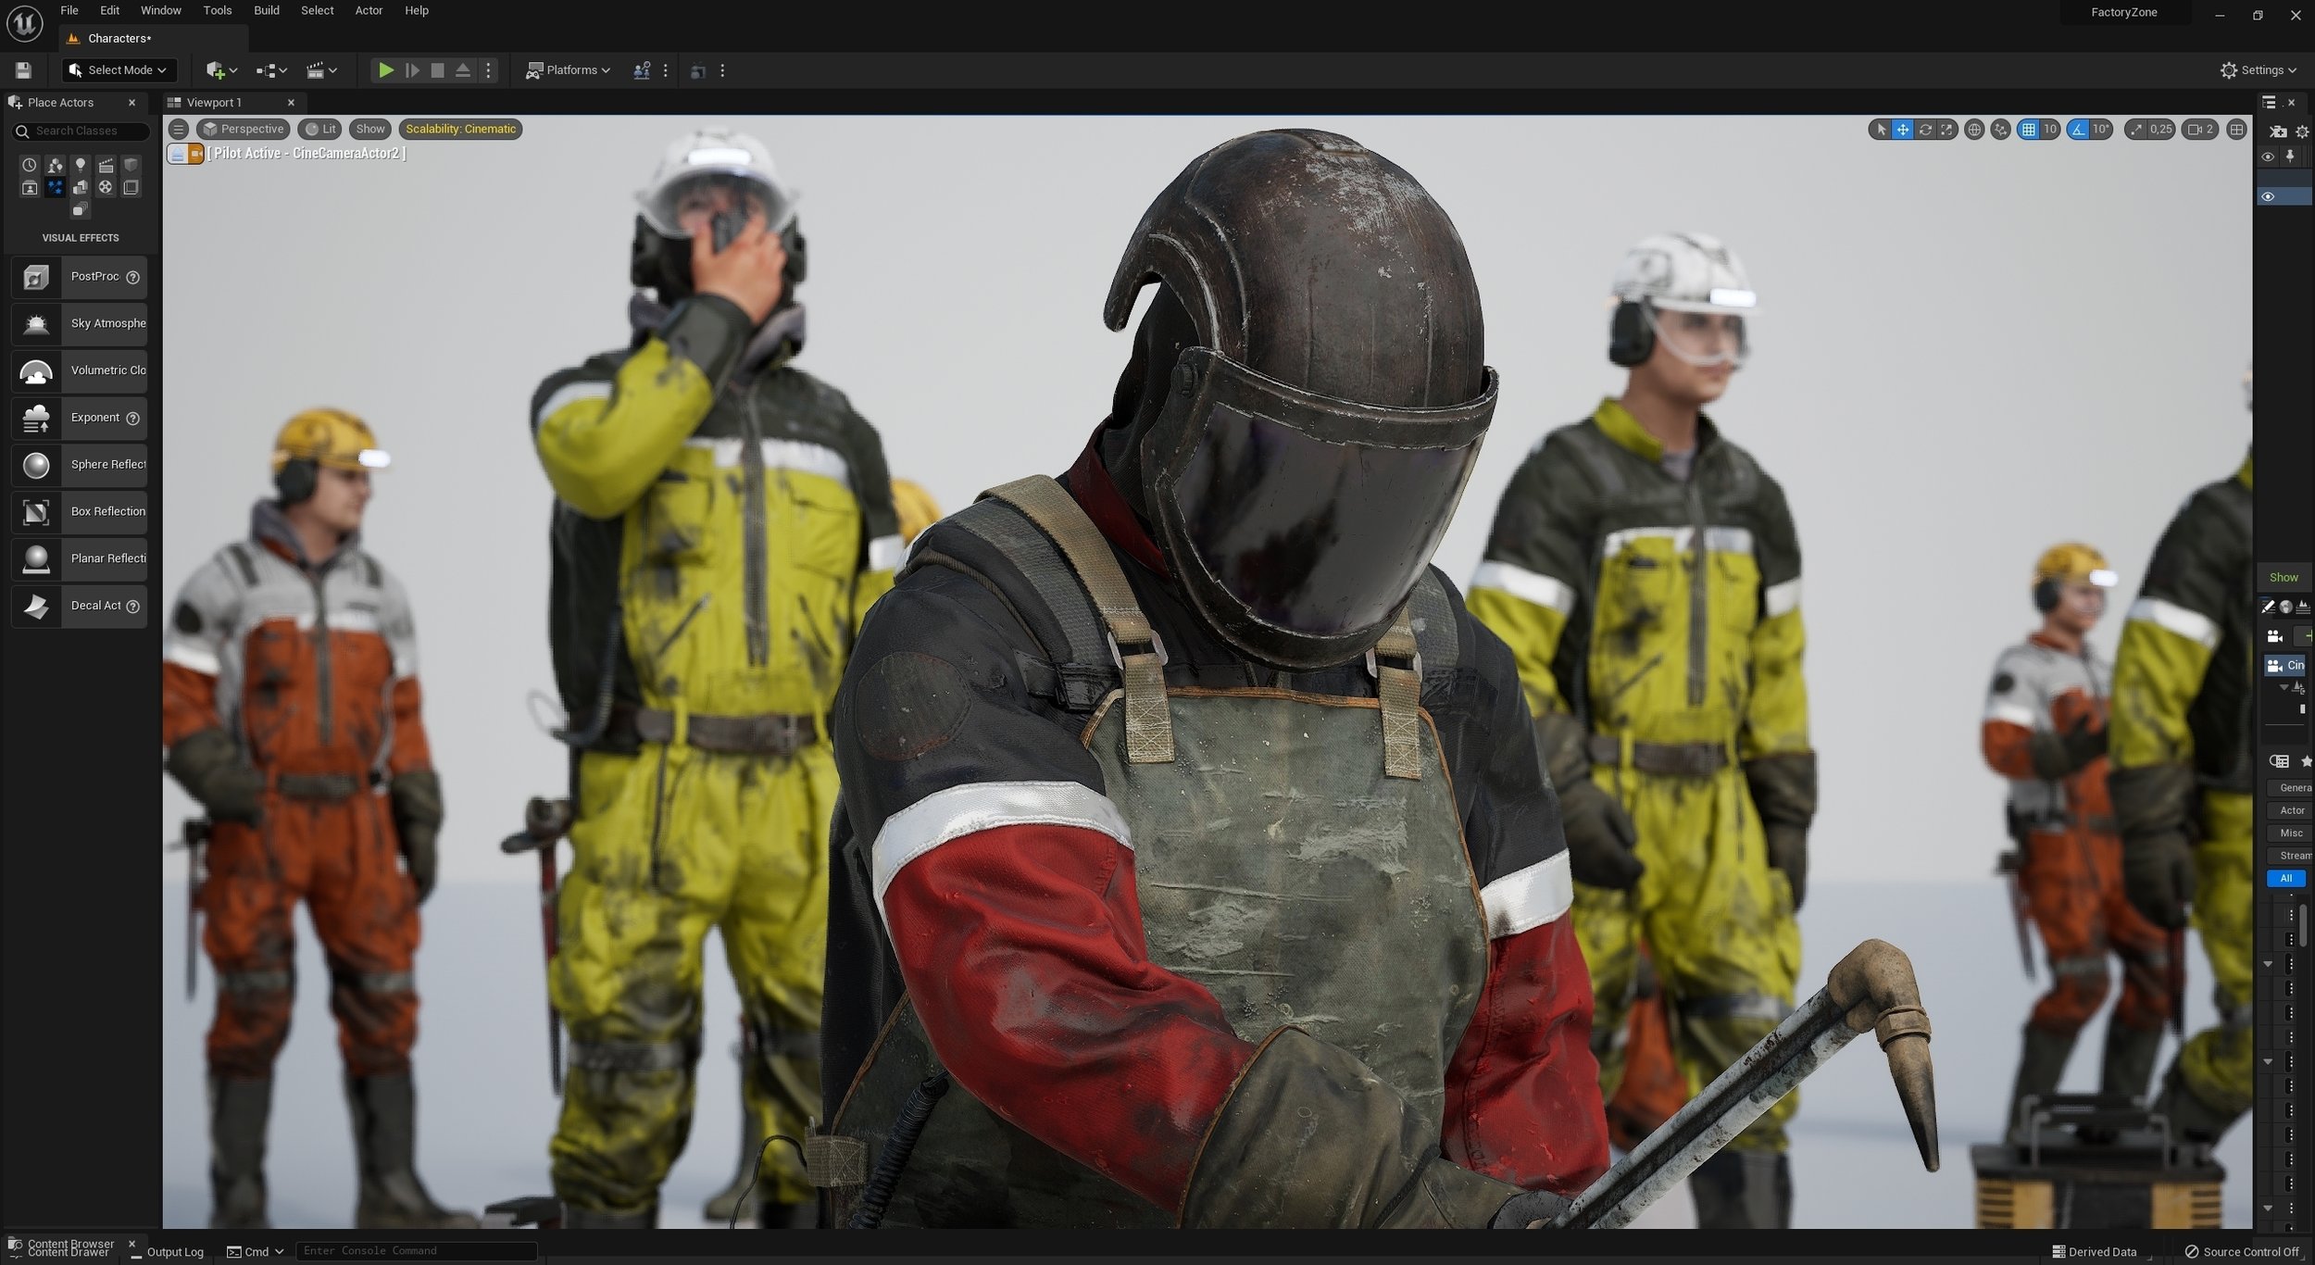
Task: Click the Scalability: Cinematic warning button
Action: 460,129
